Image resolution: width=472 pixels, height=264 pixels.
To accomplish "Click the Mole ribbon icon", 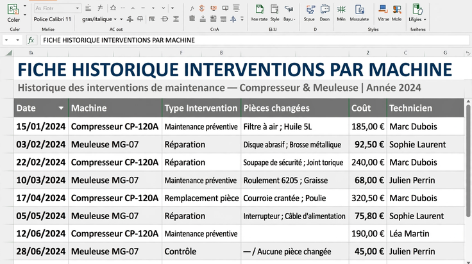I will (x=397, y=9).
